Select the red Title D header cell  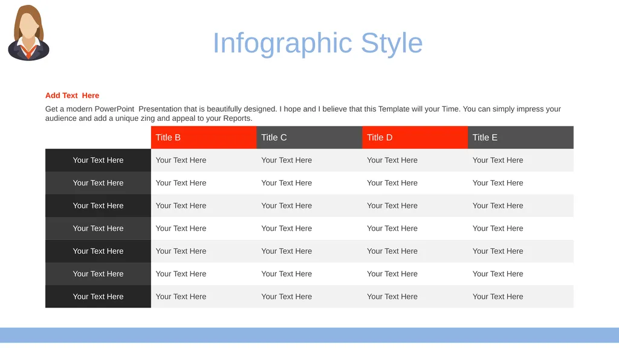415,137
